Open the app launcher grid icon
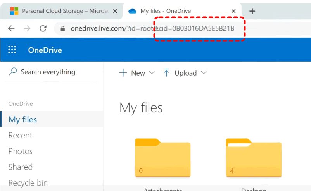The width and height of the screenshot is (311, 191). point(12,50)
